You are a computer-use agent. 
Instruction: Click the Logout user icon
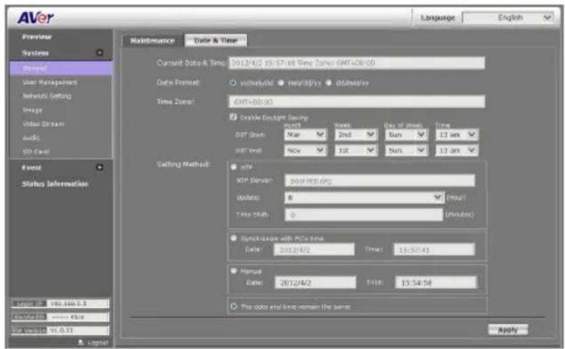pyautogui.click(x=81, y=342)
